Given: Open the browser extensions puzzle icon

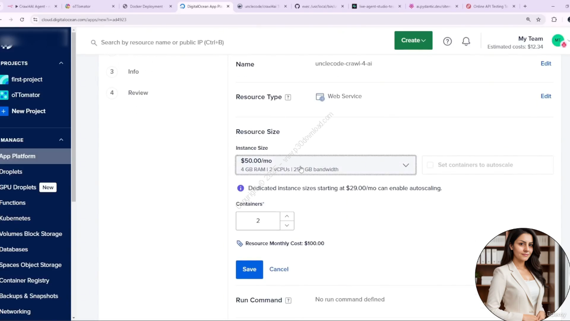Looking at the screenshot, I should [554, 20].
